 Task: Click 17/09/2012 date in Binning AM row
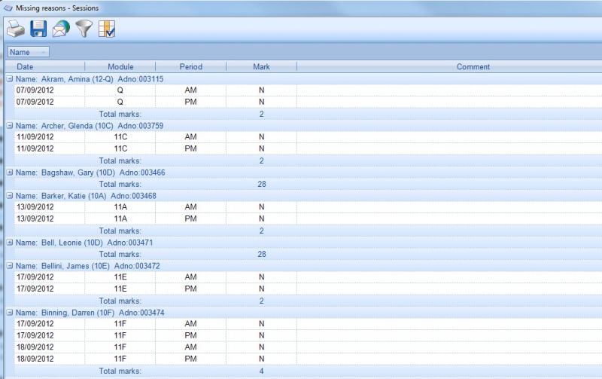point(35,324)
